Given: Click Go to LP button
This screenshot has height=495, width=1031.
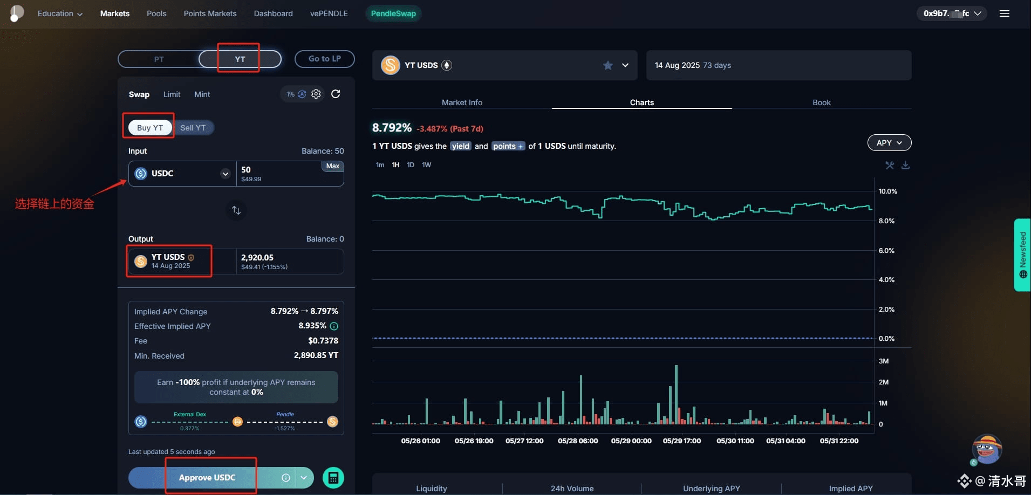Looking at the screenshot, I should (325, 59).
